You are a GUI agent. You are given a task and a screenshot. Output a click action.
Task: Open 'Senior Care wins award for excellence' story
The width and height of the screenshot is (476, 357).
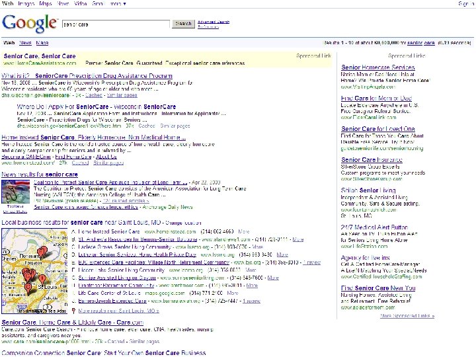pyautogui.click(x=86, y=207)
